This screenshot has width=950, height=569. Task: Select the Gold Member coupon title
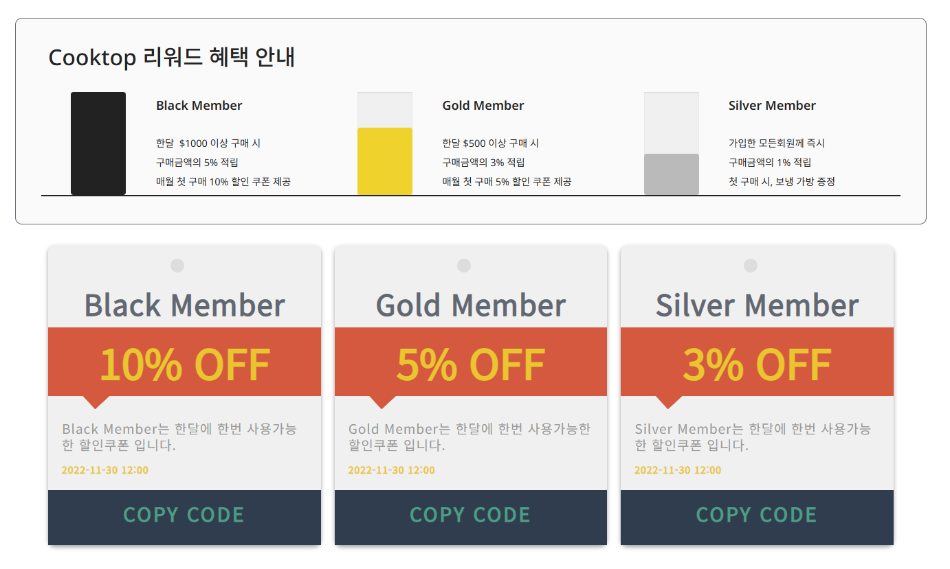click(471, 305)
